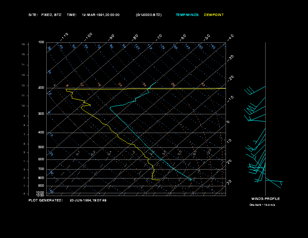Click the -60 temperature axis label
Viewport: 308px width, 238px height.
pyautogui.click(x=183, y=38)
